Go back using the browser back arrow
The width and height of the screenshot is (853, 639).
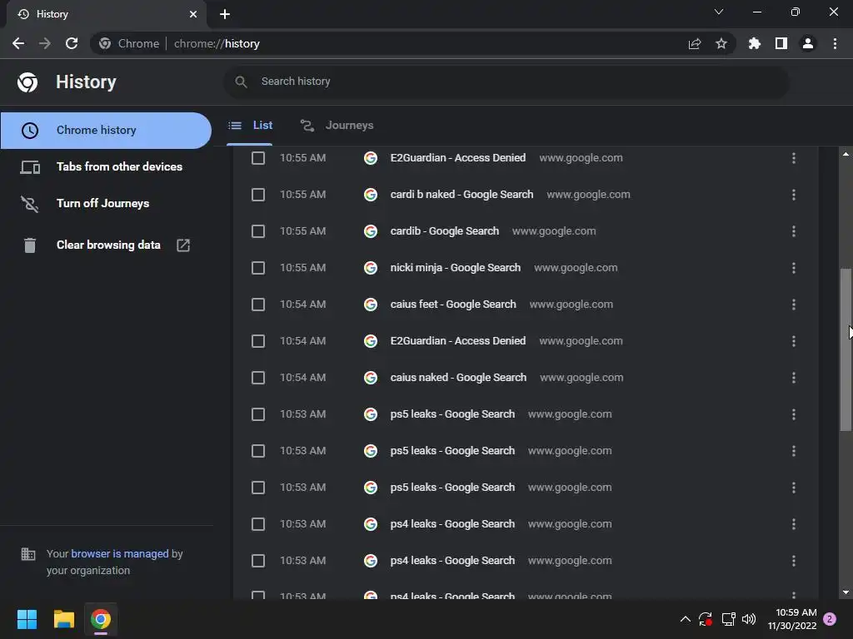pos(18,43)
